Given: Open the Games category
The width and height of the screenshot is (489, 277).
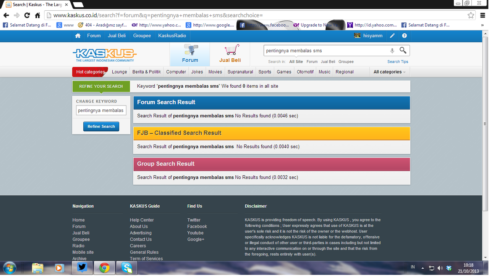Looking at the screenshot, I should pos(284,72).
